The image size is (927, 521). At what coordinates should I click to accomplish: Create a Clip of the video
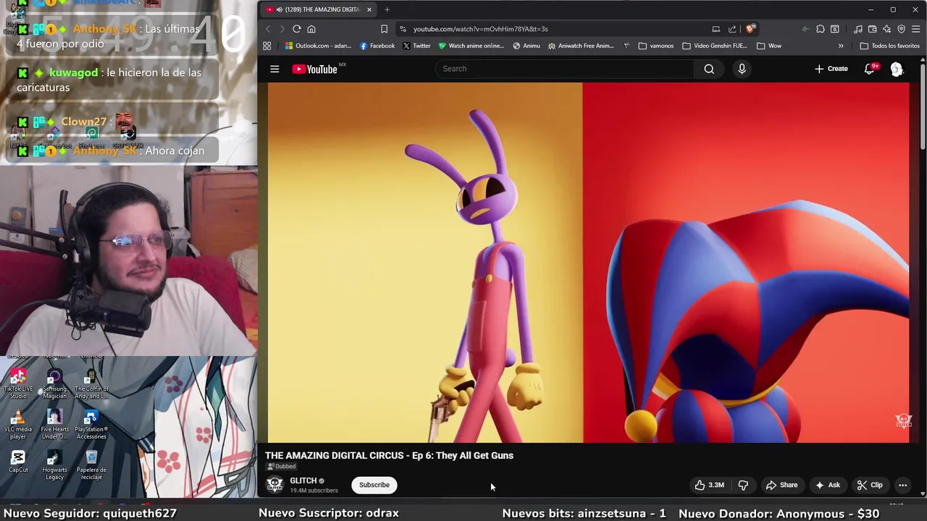point(870,485)
